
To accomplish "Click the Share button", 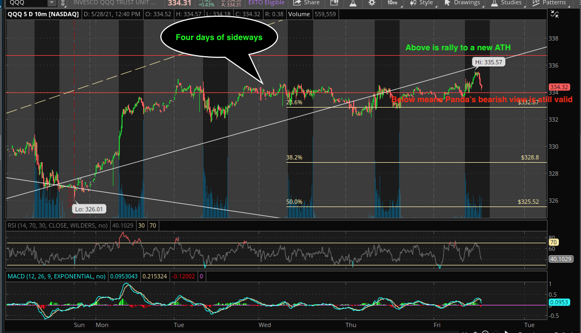I will (307, 3).
